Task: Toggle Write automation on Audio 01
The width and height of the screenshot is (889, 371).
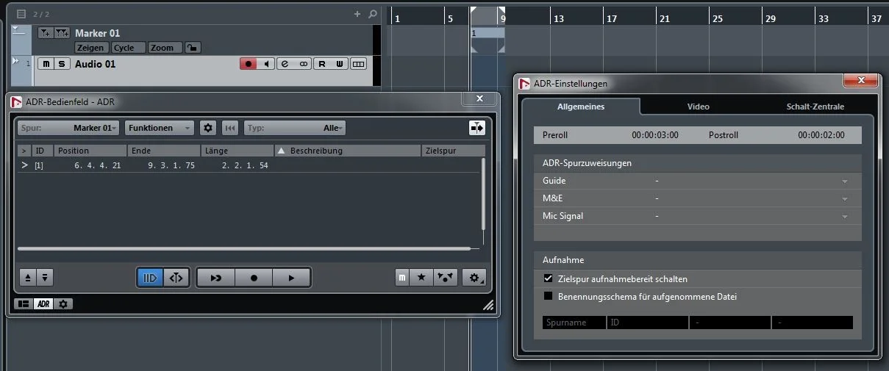Action: [340, 64]
